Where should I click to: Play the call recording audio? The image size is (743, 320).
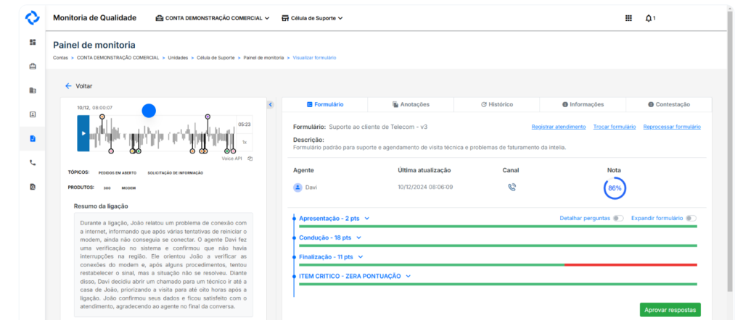pos(83,133)
